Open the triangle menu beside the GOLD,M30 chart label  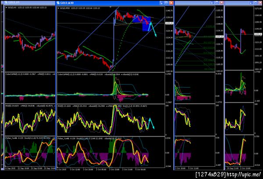pyautogui.click(x=58, y=8)
